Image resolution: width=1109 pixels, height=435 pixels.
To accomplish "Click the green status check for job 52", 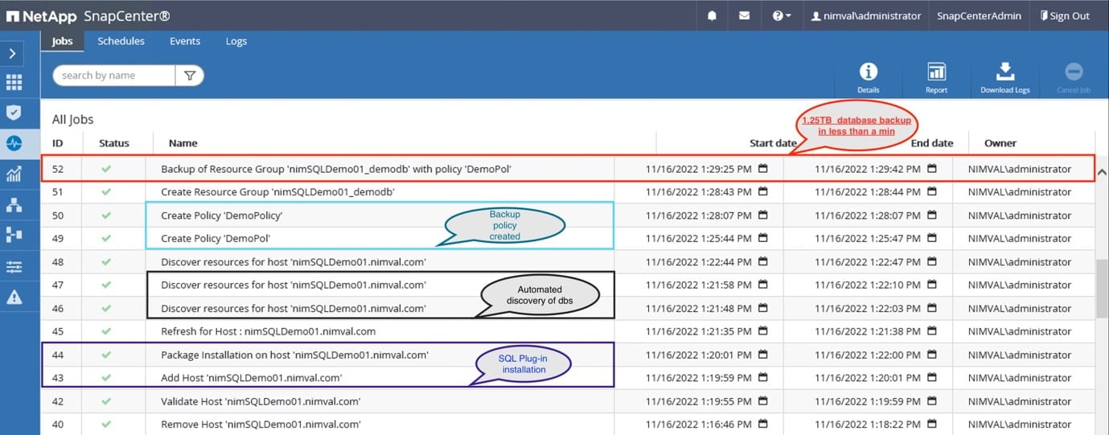I will tap(106, 169).
